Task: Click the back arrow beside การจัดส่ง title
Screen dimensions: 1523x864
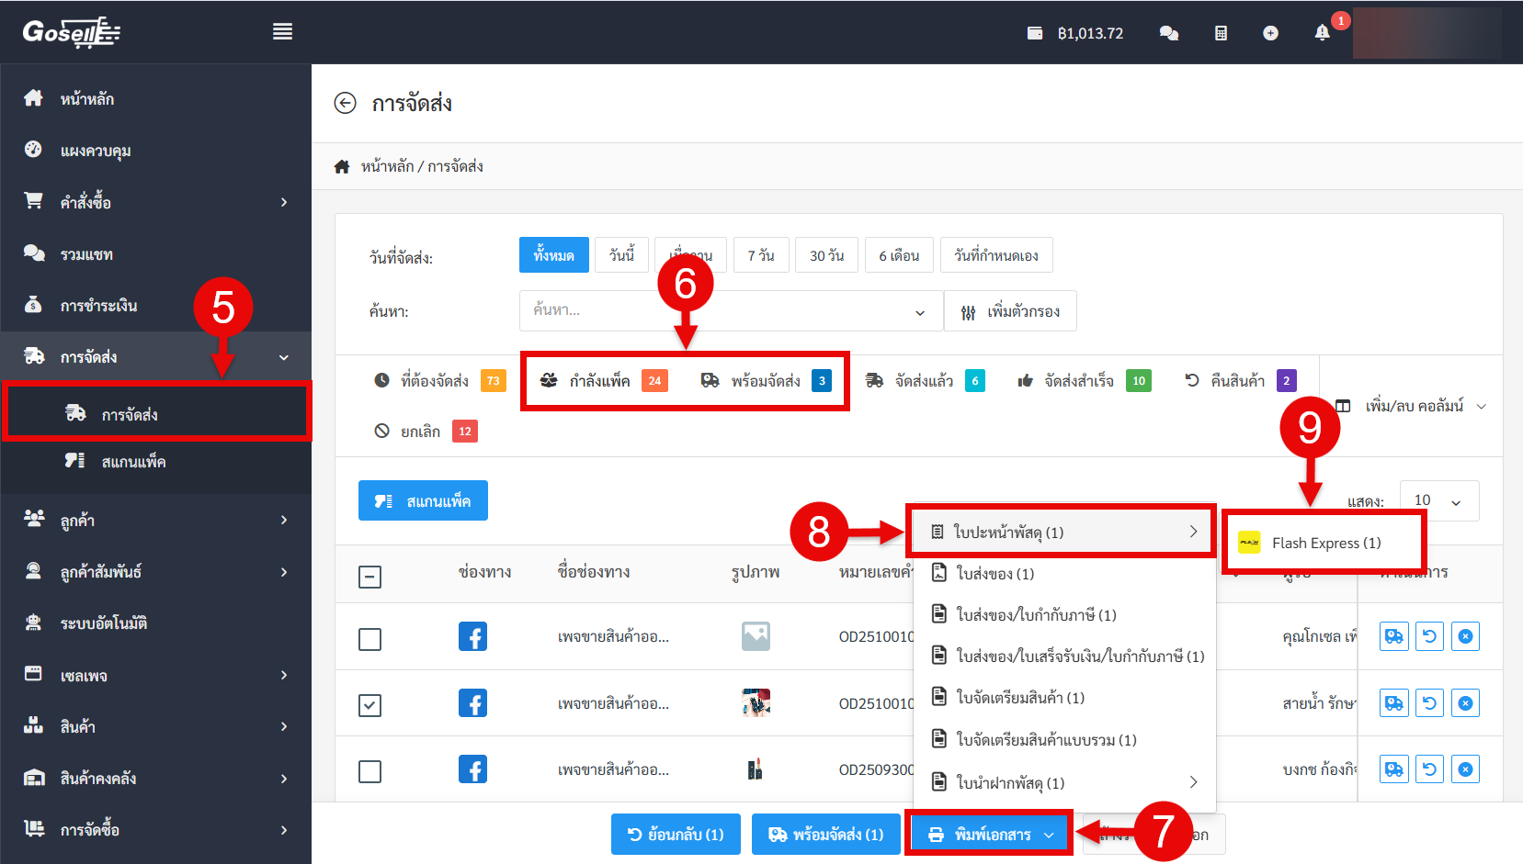Action: (x=345, y=103)
